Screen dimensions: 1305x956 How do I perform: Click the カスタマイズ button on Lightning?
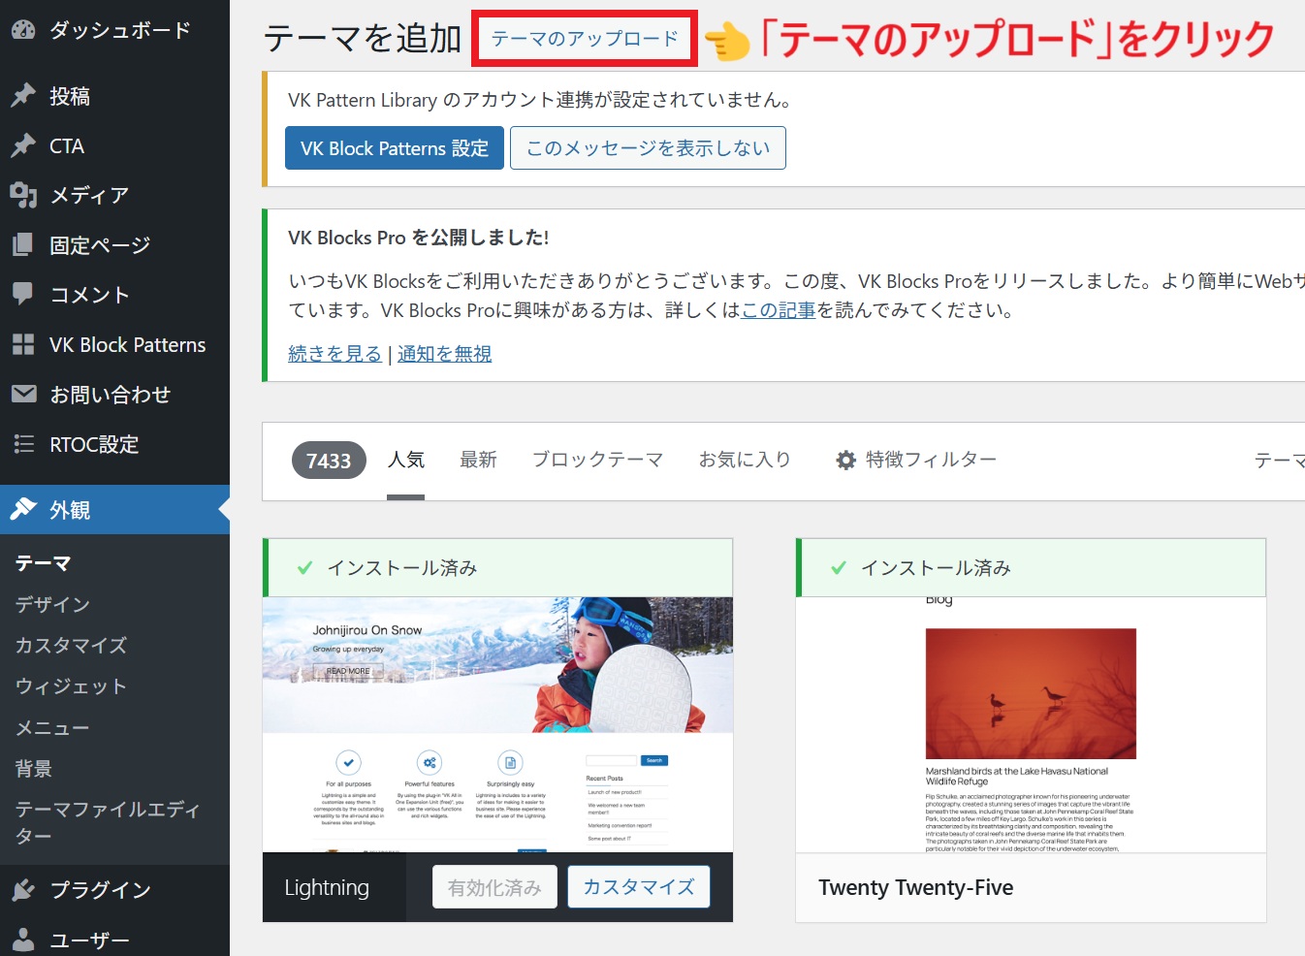(639, 887)
